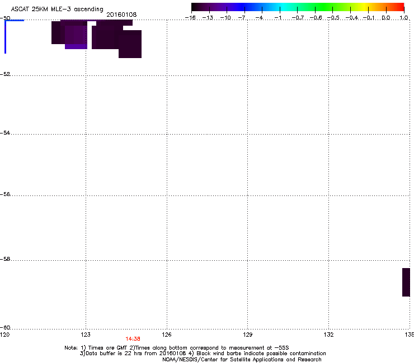Click the red 14:38 pass time label
The height and width of the screenshot is (363, 414).
pos(133,339)
